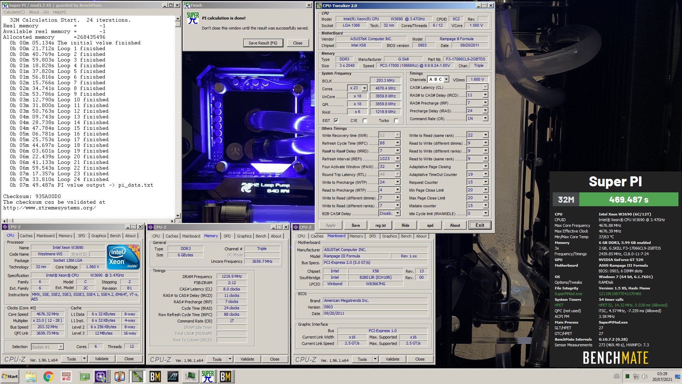Enable the Turbo checkbox in CPU-Tweaker
Screen dimensions: 682x384
(x=396, y=121)
